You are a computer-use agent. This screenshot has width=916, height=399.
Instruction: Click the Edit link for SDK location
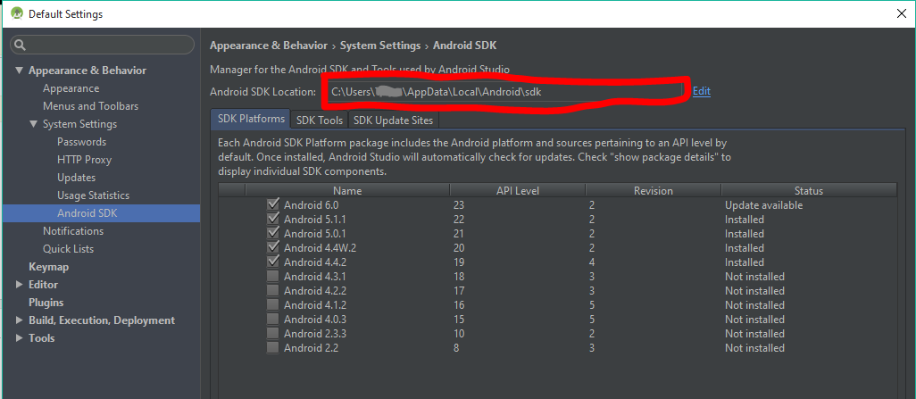(x=701, y=91)
